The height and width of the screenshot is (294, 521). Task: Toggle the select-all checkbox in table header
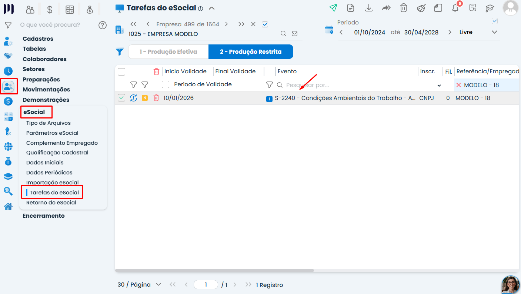[x=121, y=72]
